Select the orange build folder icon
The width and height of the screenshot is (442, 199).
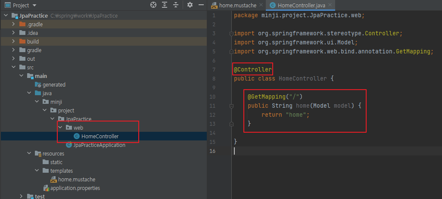[22, 41]
